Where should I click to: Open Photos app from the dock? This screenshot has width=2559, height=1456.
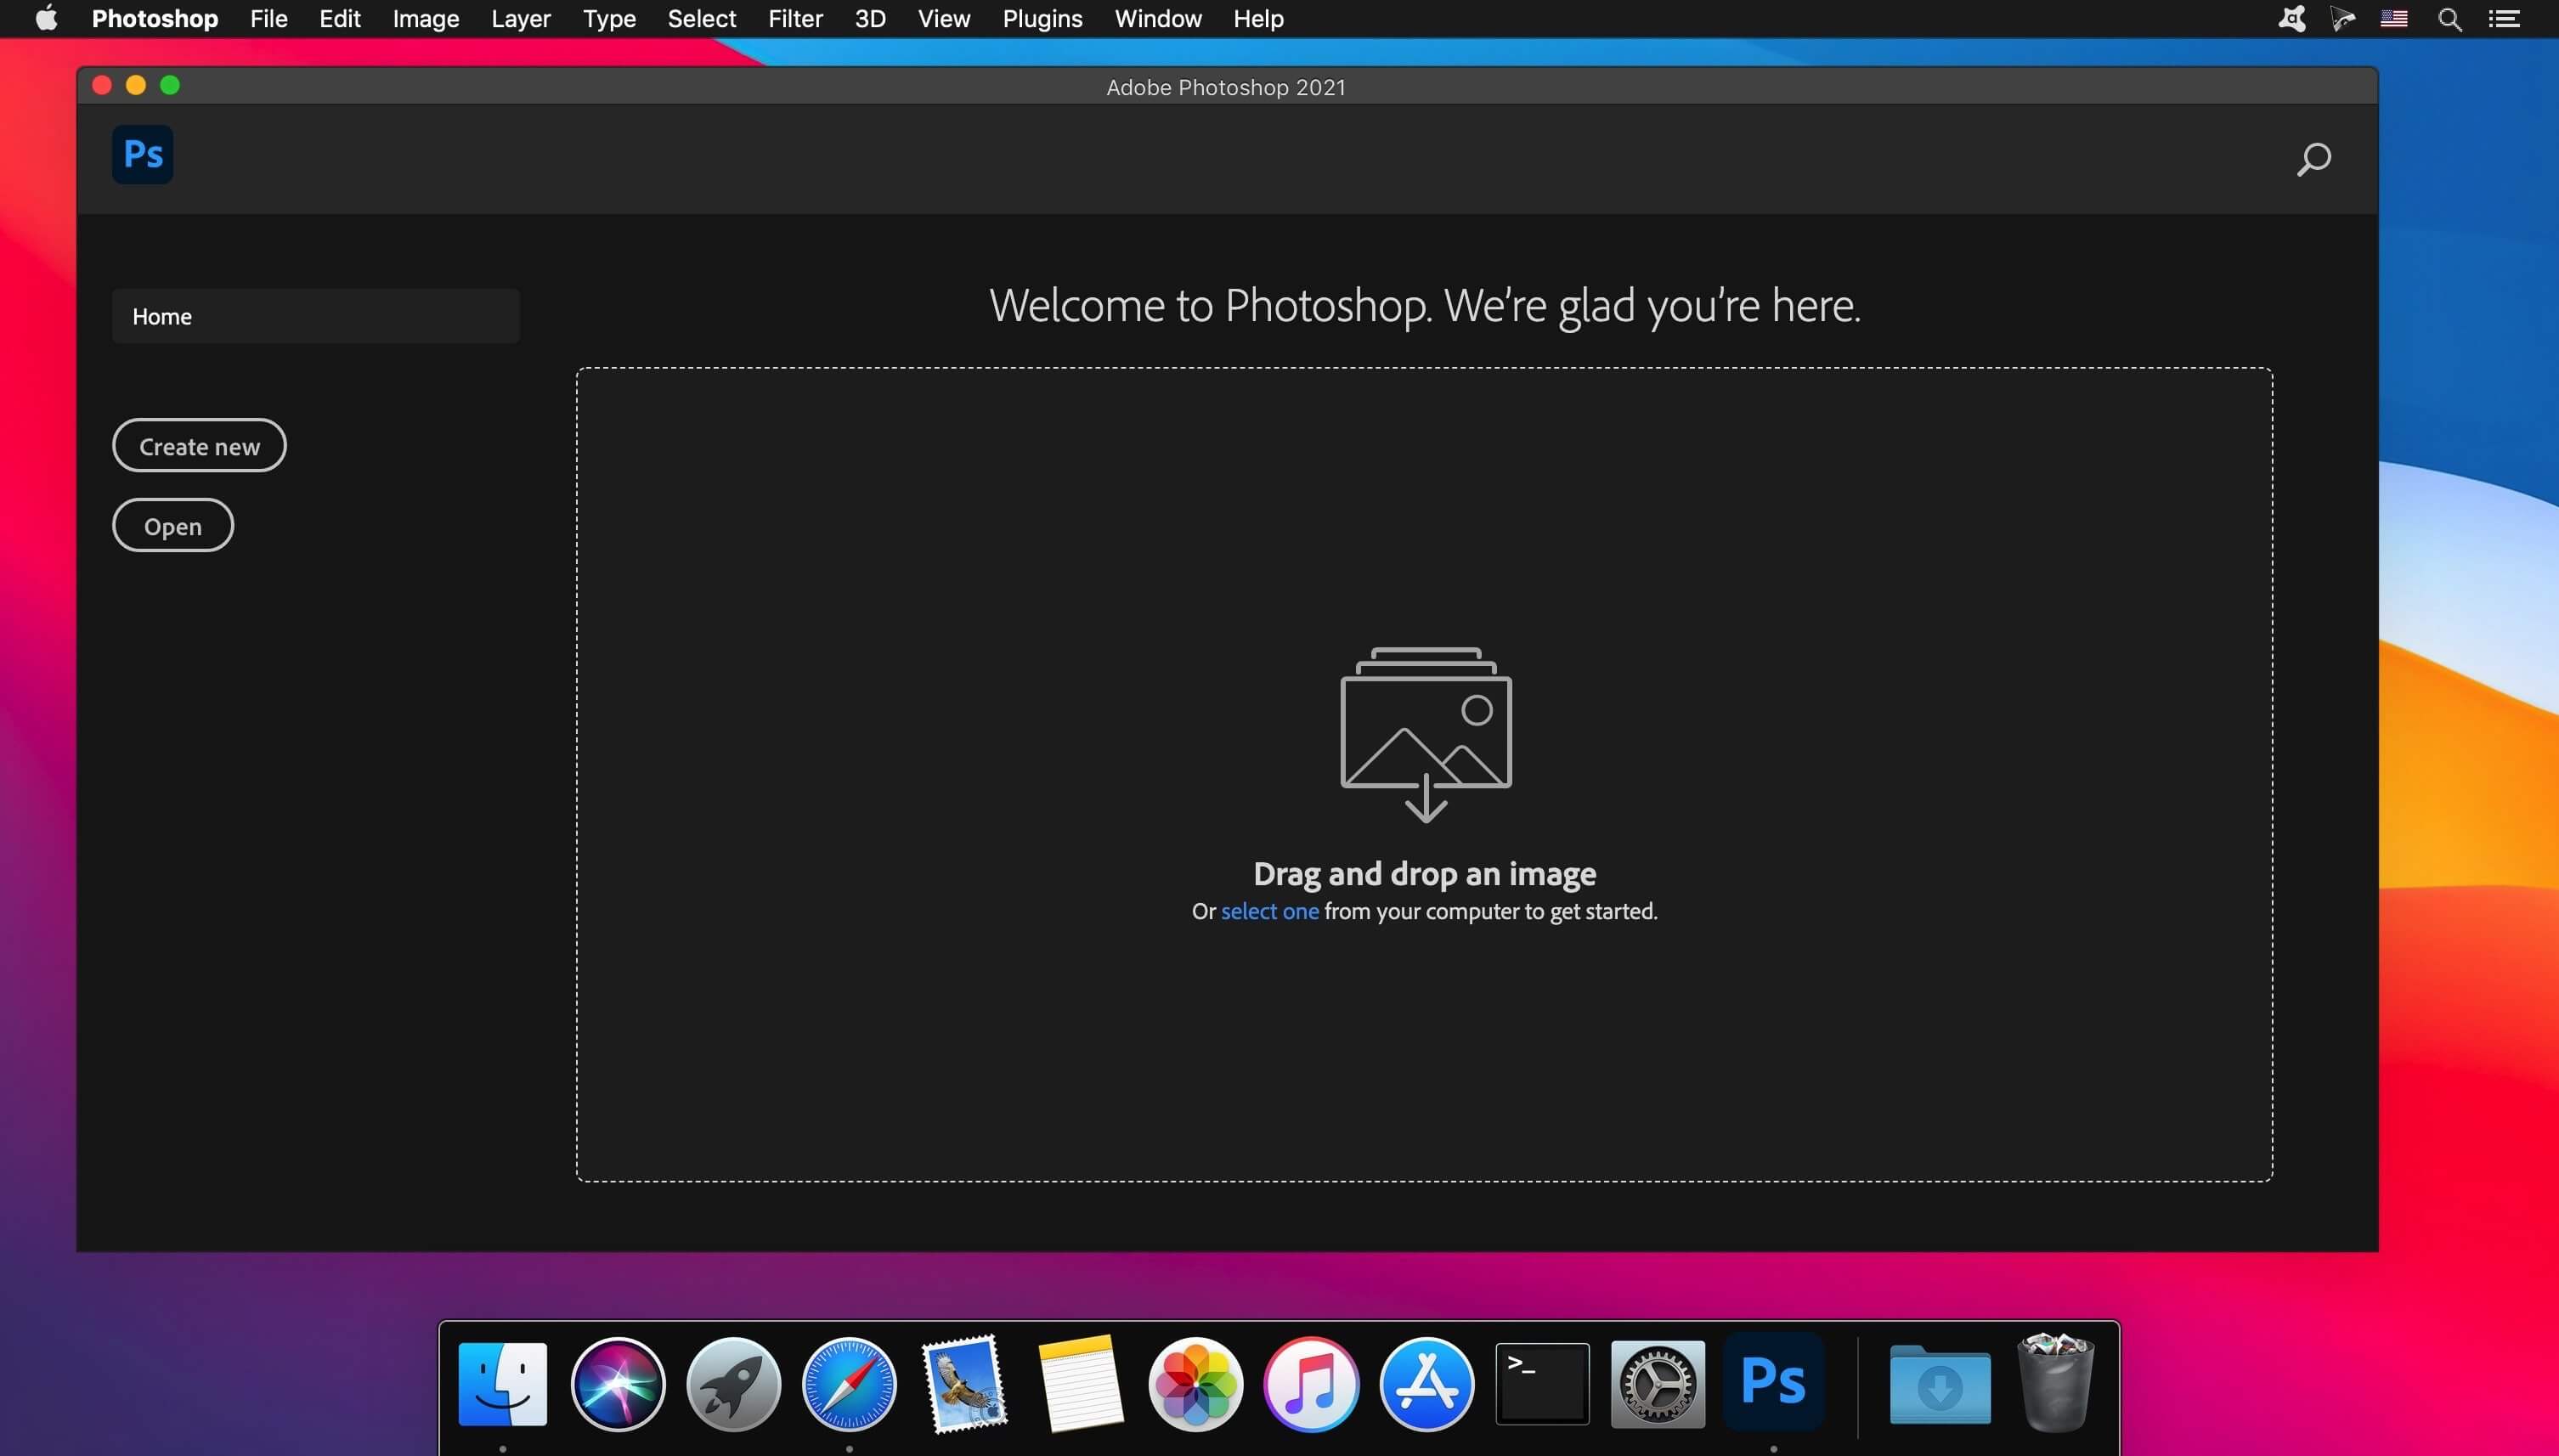pyautogui.click(x=1195, y=1382)
